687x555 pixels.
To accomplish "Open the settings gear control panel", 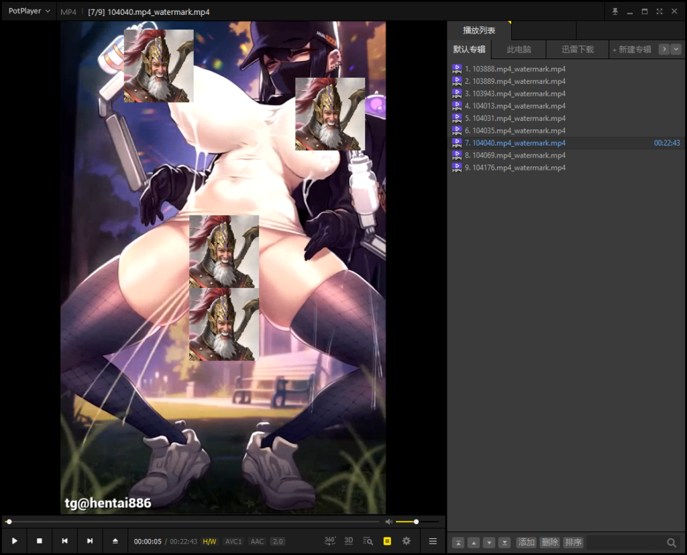I will click(407, 541).
